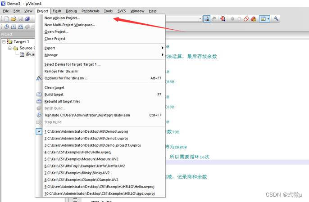
Task: Collapse the Source Group tree node
Action: click(10, 48)
